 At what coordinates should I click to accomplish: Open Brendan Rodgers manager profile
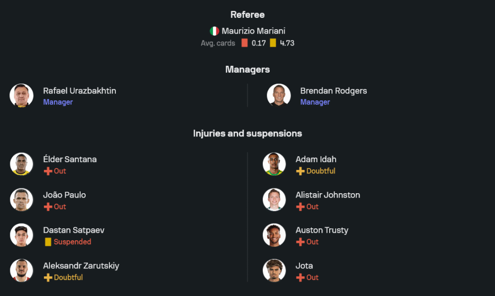[x=333, y=91]
